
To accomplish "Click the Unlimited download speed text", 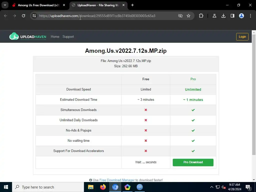I will [193, 89].
